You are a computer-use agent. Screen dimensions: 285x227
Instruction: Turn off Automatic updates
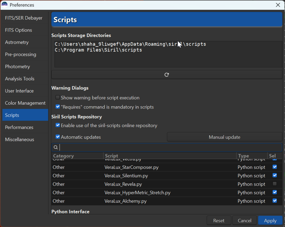pyautogui.click(x=58, y=137)
